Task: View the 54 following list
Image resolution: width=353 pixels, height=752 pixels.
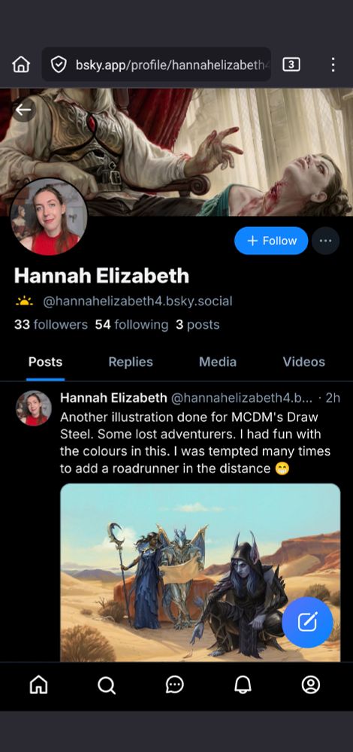Action: tap(131, 325)
